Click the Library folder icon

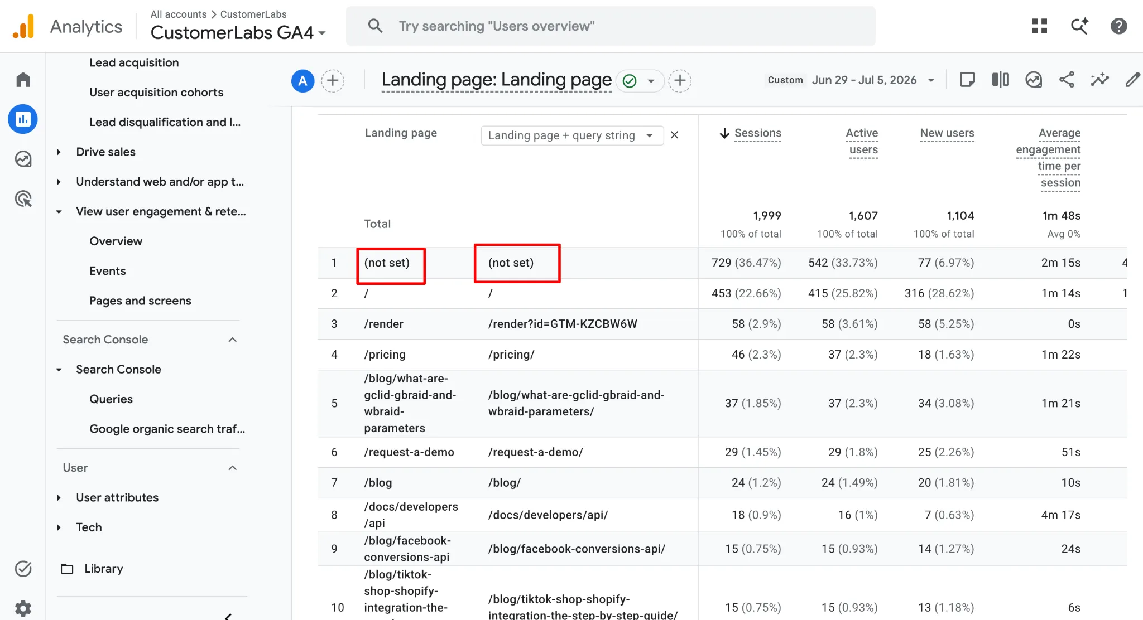67,569
